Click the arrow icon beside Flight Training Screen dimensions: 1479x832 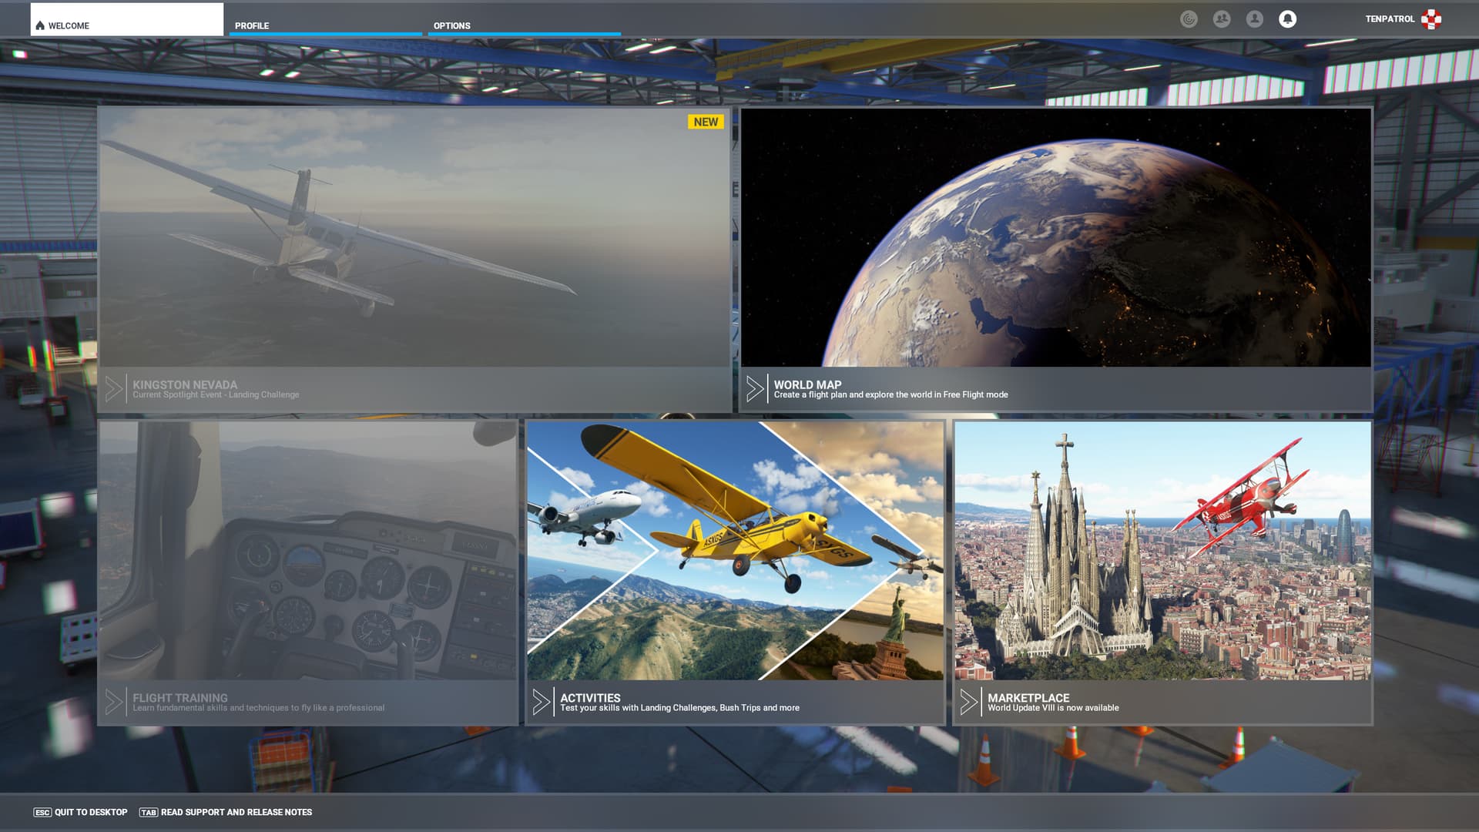pyautogui.click(x=113, y=702)
